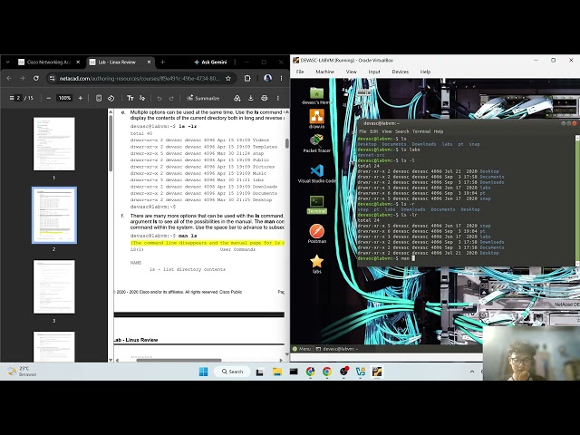
Task: Click the PDF redo arrow
Action: point(171,98)
